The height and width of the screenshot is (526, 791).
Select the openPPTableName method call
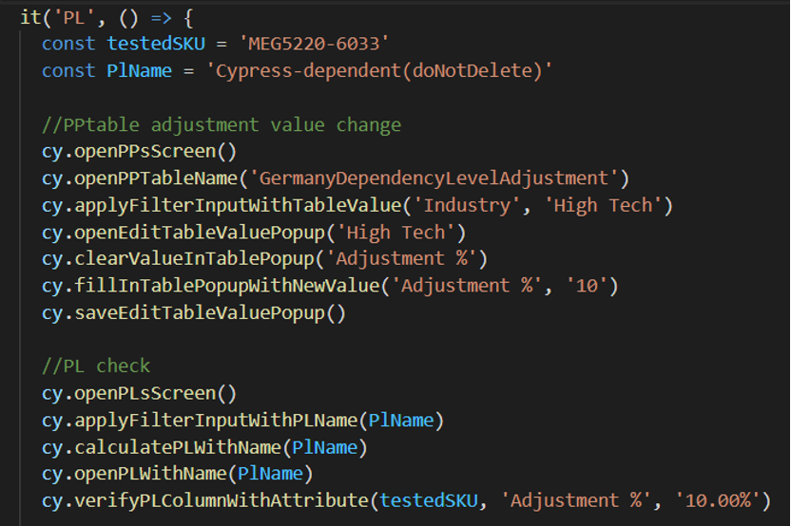(x=156, y=178)
